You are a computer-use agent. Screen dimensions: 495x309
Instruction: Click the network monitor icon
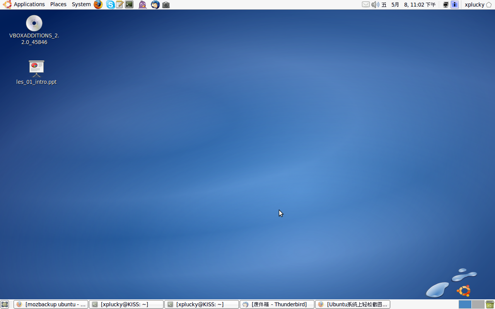pyautogui.click(x=445, y=5)
